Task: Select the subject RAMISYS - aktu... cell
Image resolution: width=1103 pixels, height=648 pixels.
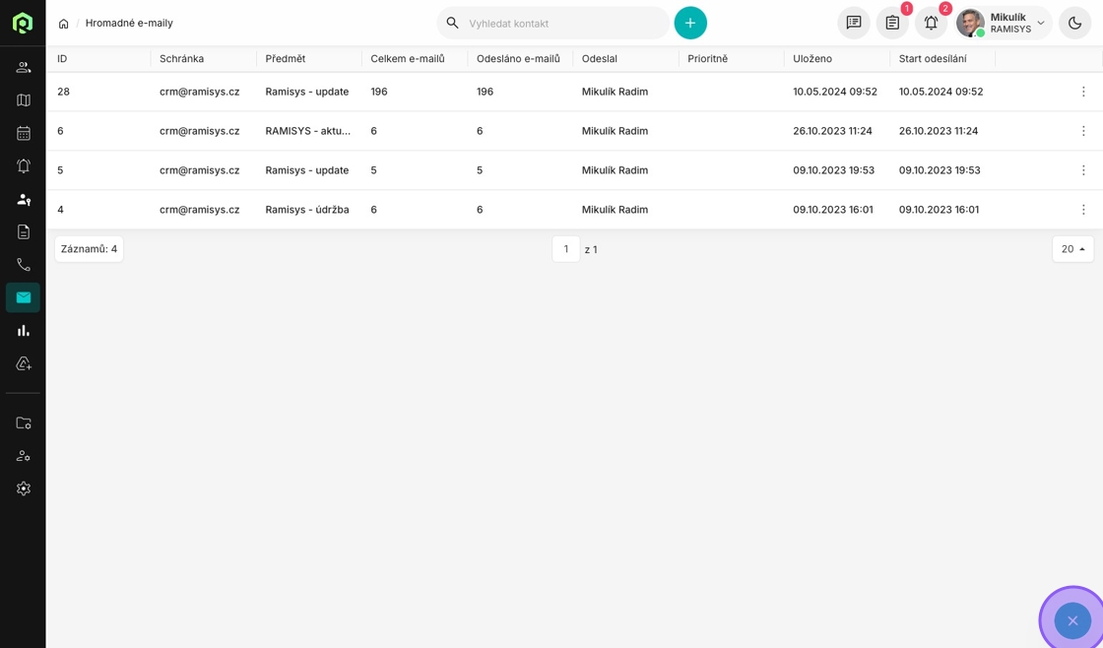Action: (308, 131)
